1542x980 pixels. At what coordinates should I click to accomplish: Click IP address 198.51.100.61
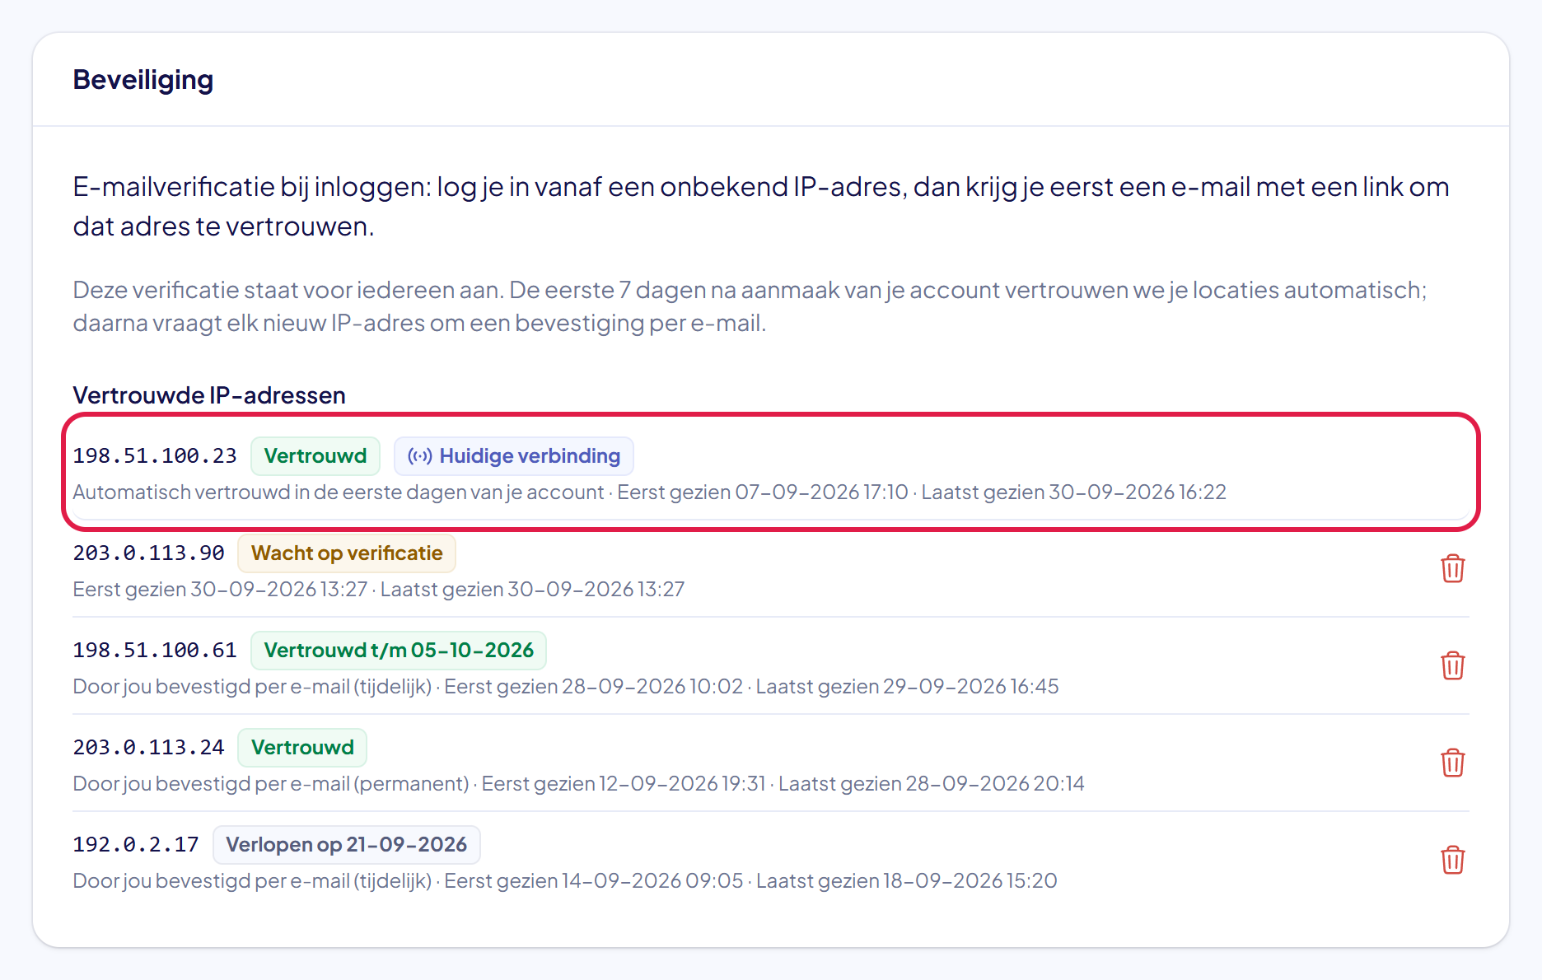coord(155,651)
